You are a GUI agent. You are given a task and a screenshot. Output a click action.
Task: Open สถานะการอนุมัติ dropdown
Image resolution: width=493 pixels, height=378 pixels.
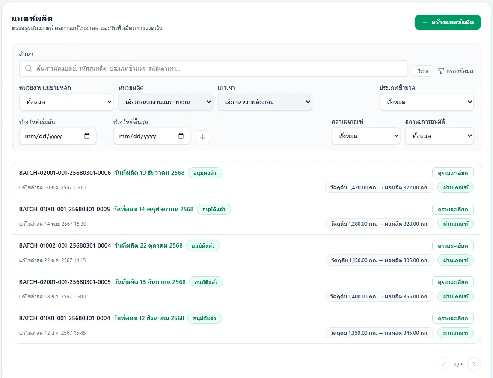point(439,136)
